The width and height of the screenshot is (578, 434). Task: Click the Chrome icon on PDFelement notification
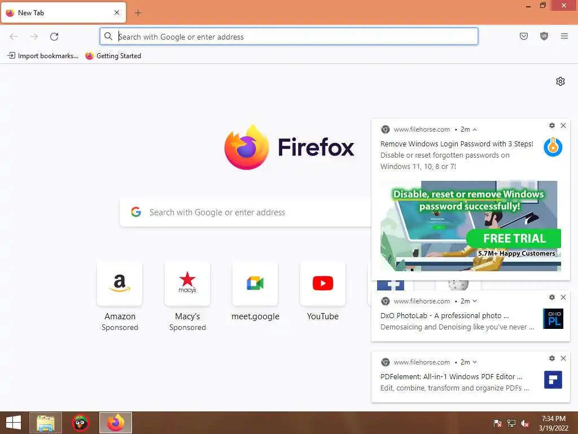coord(385,362)
